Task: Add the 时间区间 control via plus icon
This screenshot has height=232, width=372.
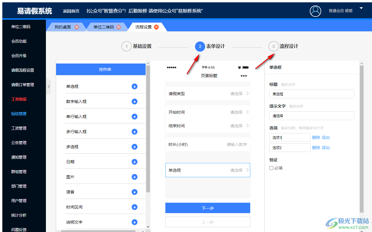Action: click(135, 207)
